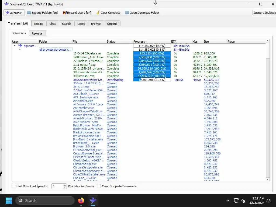
Task: Open the Windows Start menu
Action: point(9,201)
